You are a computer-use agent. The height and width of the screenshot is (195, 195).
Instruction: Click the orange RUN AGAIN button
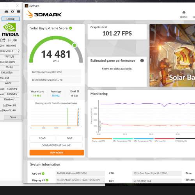pos(57,152)
